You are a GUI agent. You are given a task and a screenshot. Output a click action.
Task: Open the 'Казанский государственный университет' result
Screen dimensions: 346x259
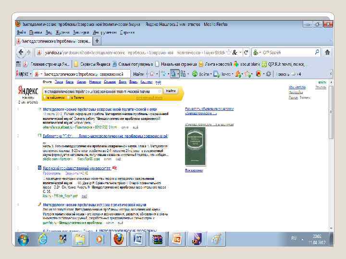tap(77, 168)
